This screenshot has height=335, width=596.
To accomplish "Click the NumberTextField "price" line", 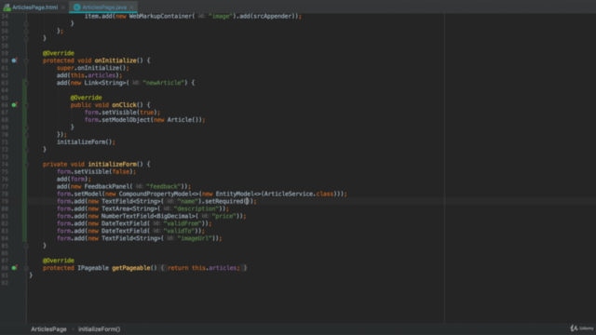I will coord(151,216).
